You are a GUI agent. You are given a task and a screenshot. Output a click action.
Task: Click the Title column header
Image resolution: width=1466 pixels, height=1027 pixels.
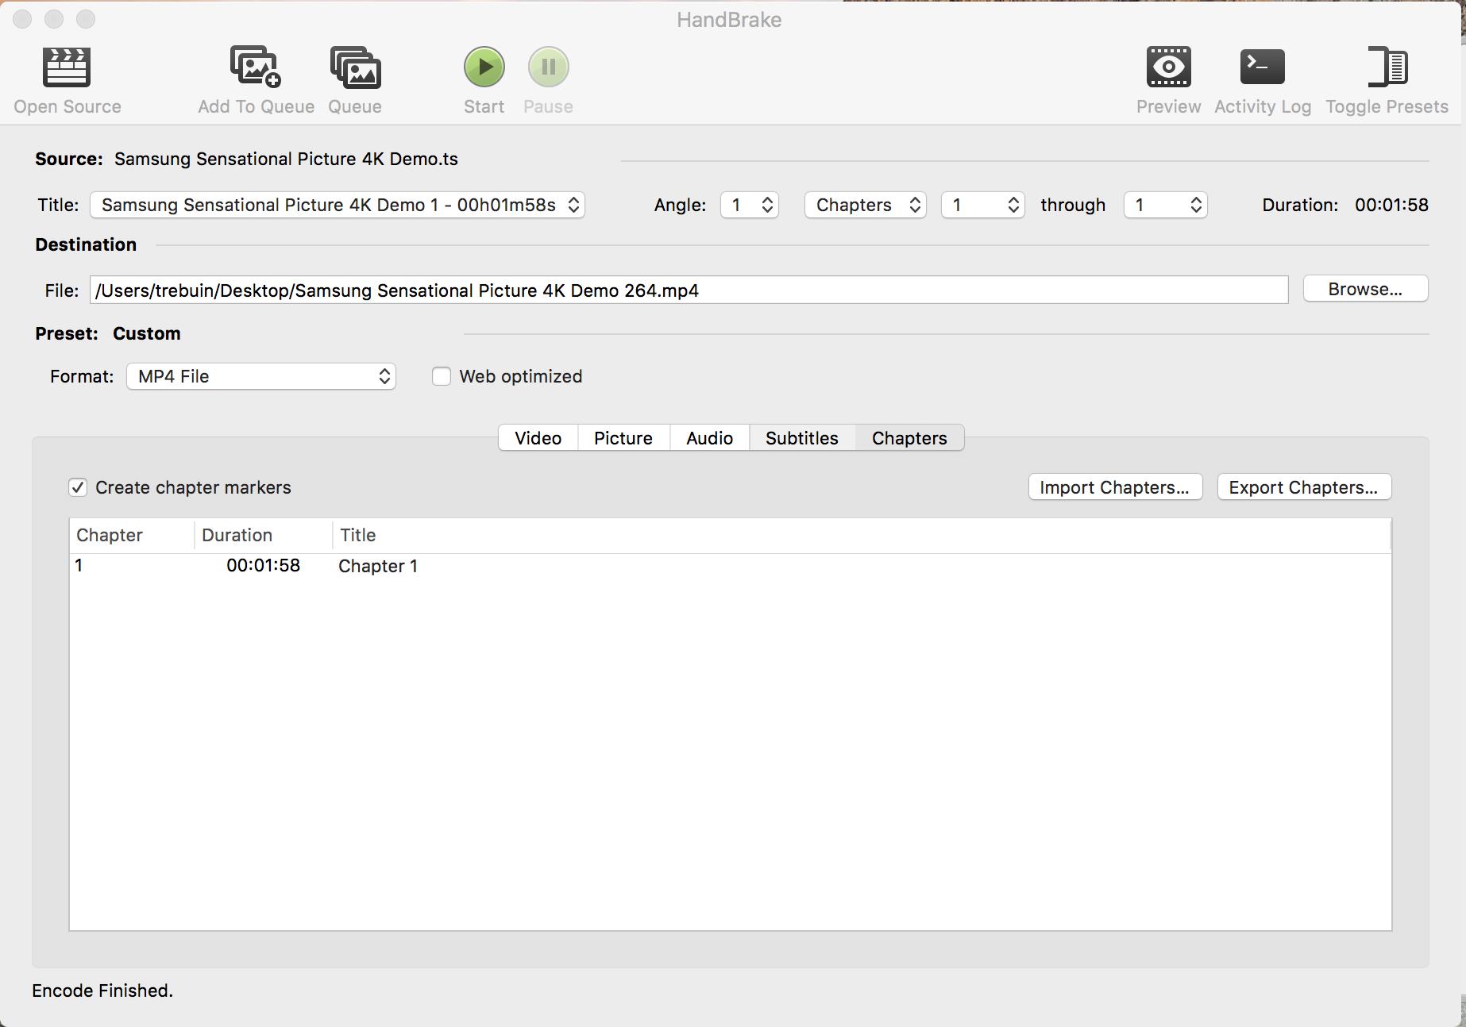tap(862, 536)
